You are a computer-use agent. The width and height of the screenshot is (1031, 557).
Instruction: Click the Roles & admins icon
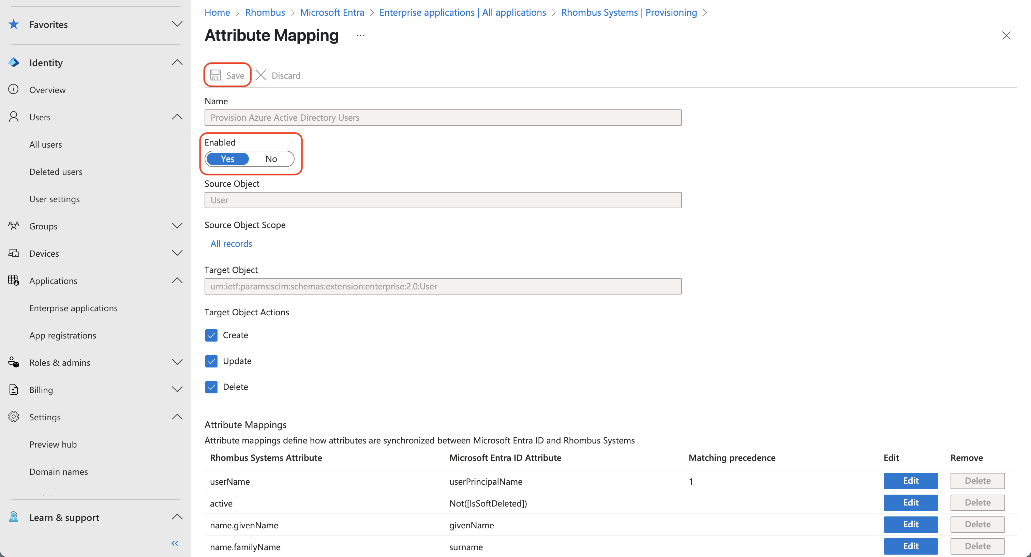pyautogui.click(x=14, y=362)
